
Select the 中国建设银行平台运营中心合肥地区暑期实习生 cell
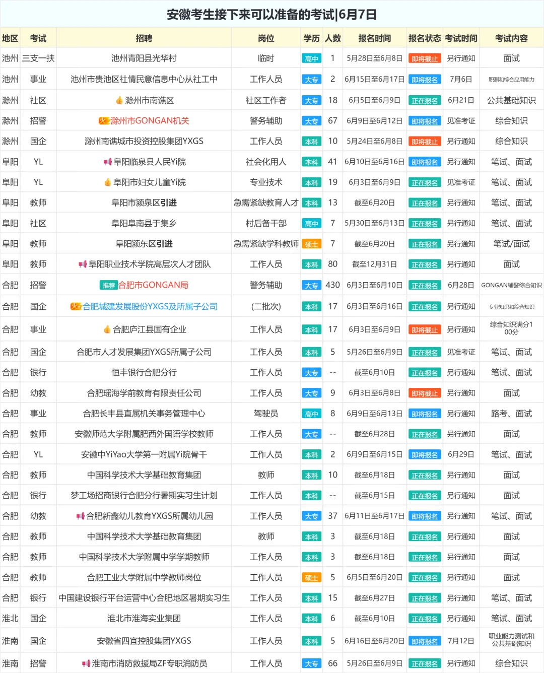pyautogui.click(x=144, y=598)
